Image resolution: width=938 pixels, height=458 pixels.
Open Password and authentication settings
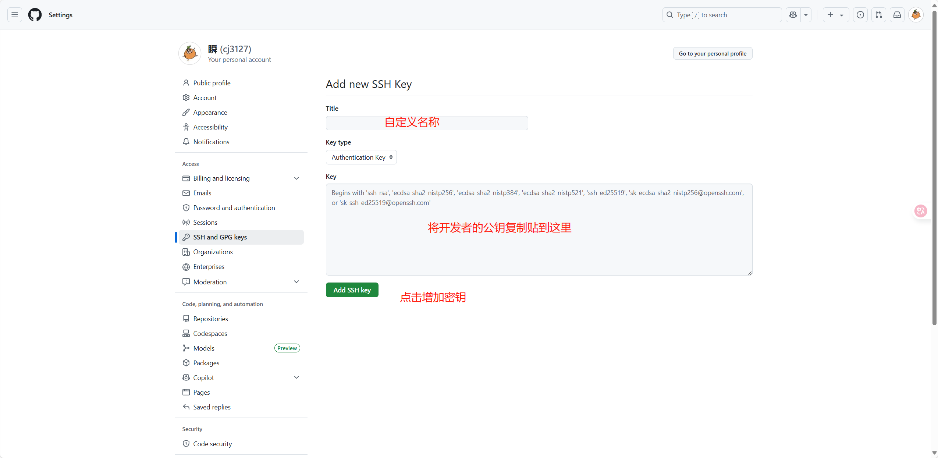241,207
